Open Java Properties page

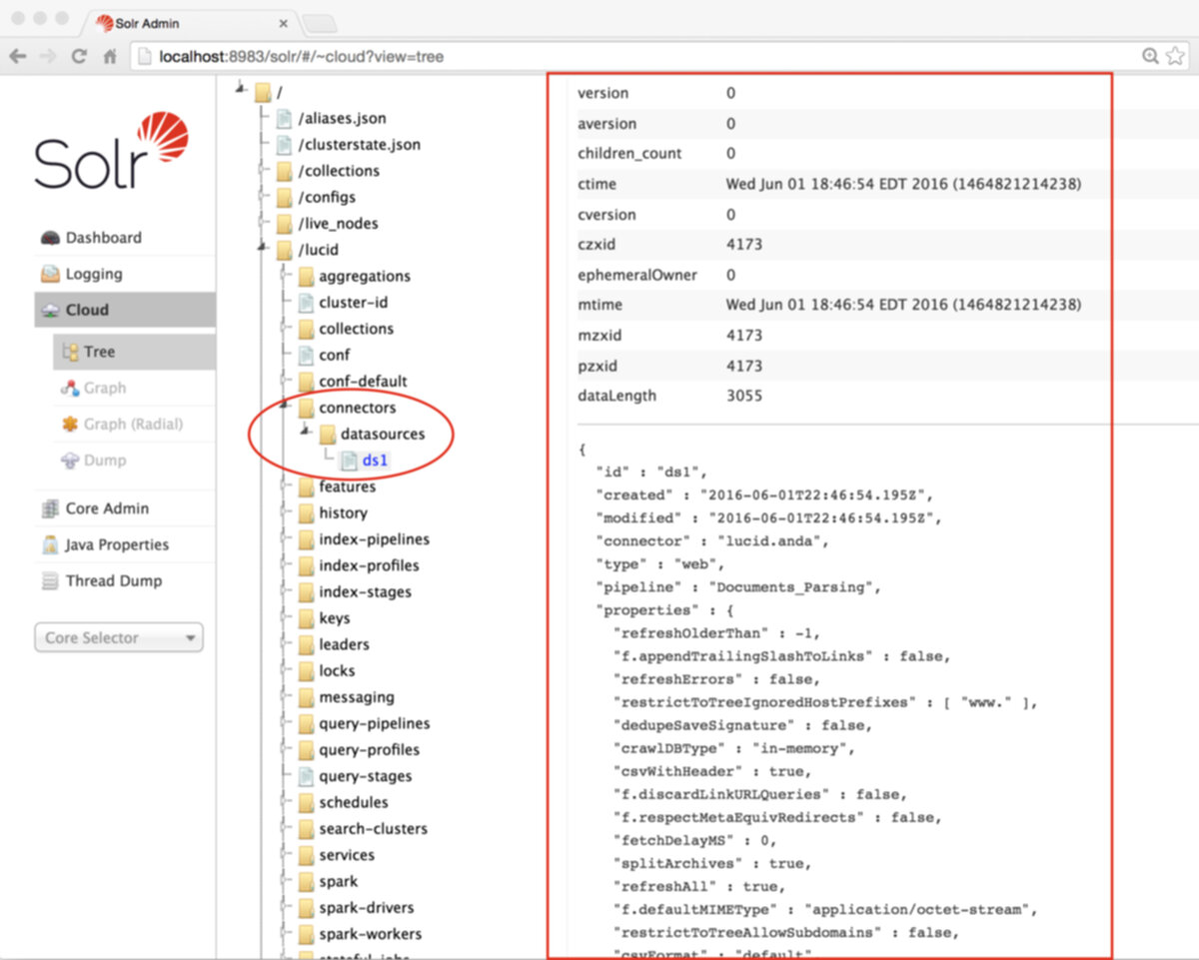coord(117,544)
